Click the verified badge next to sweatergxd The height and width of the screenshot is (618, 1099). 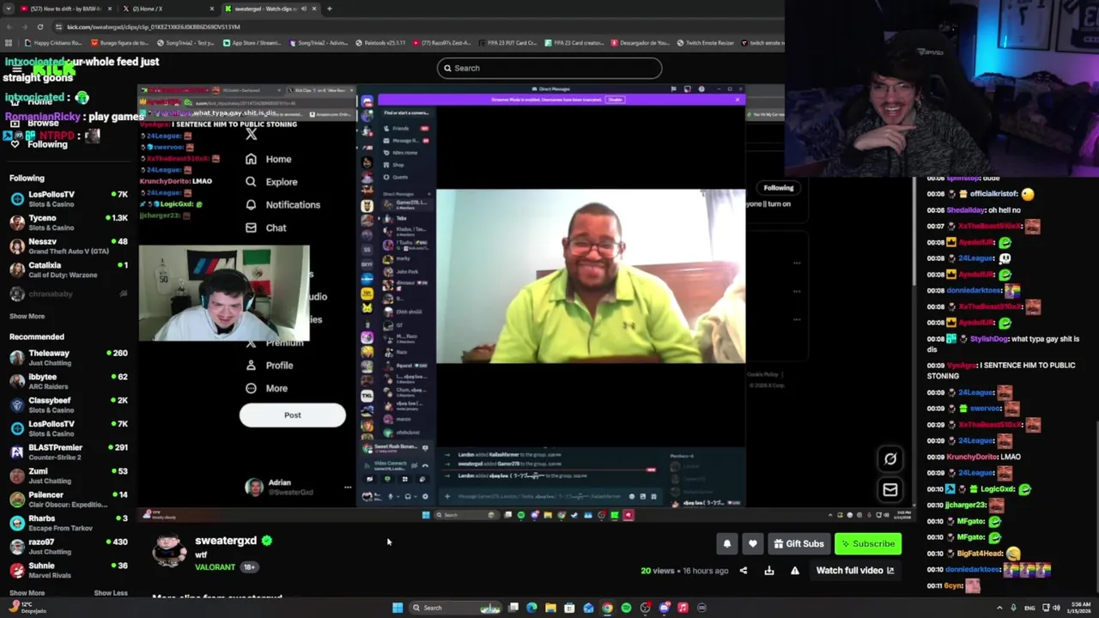(x=267, y=541)
